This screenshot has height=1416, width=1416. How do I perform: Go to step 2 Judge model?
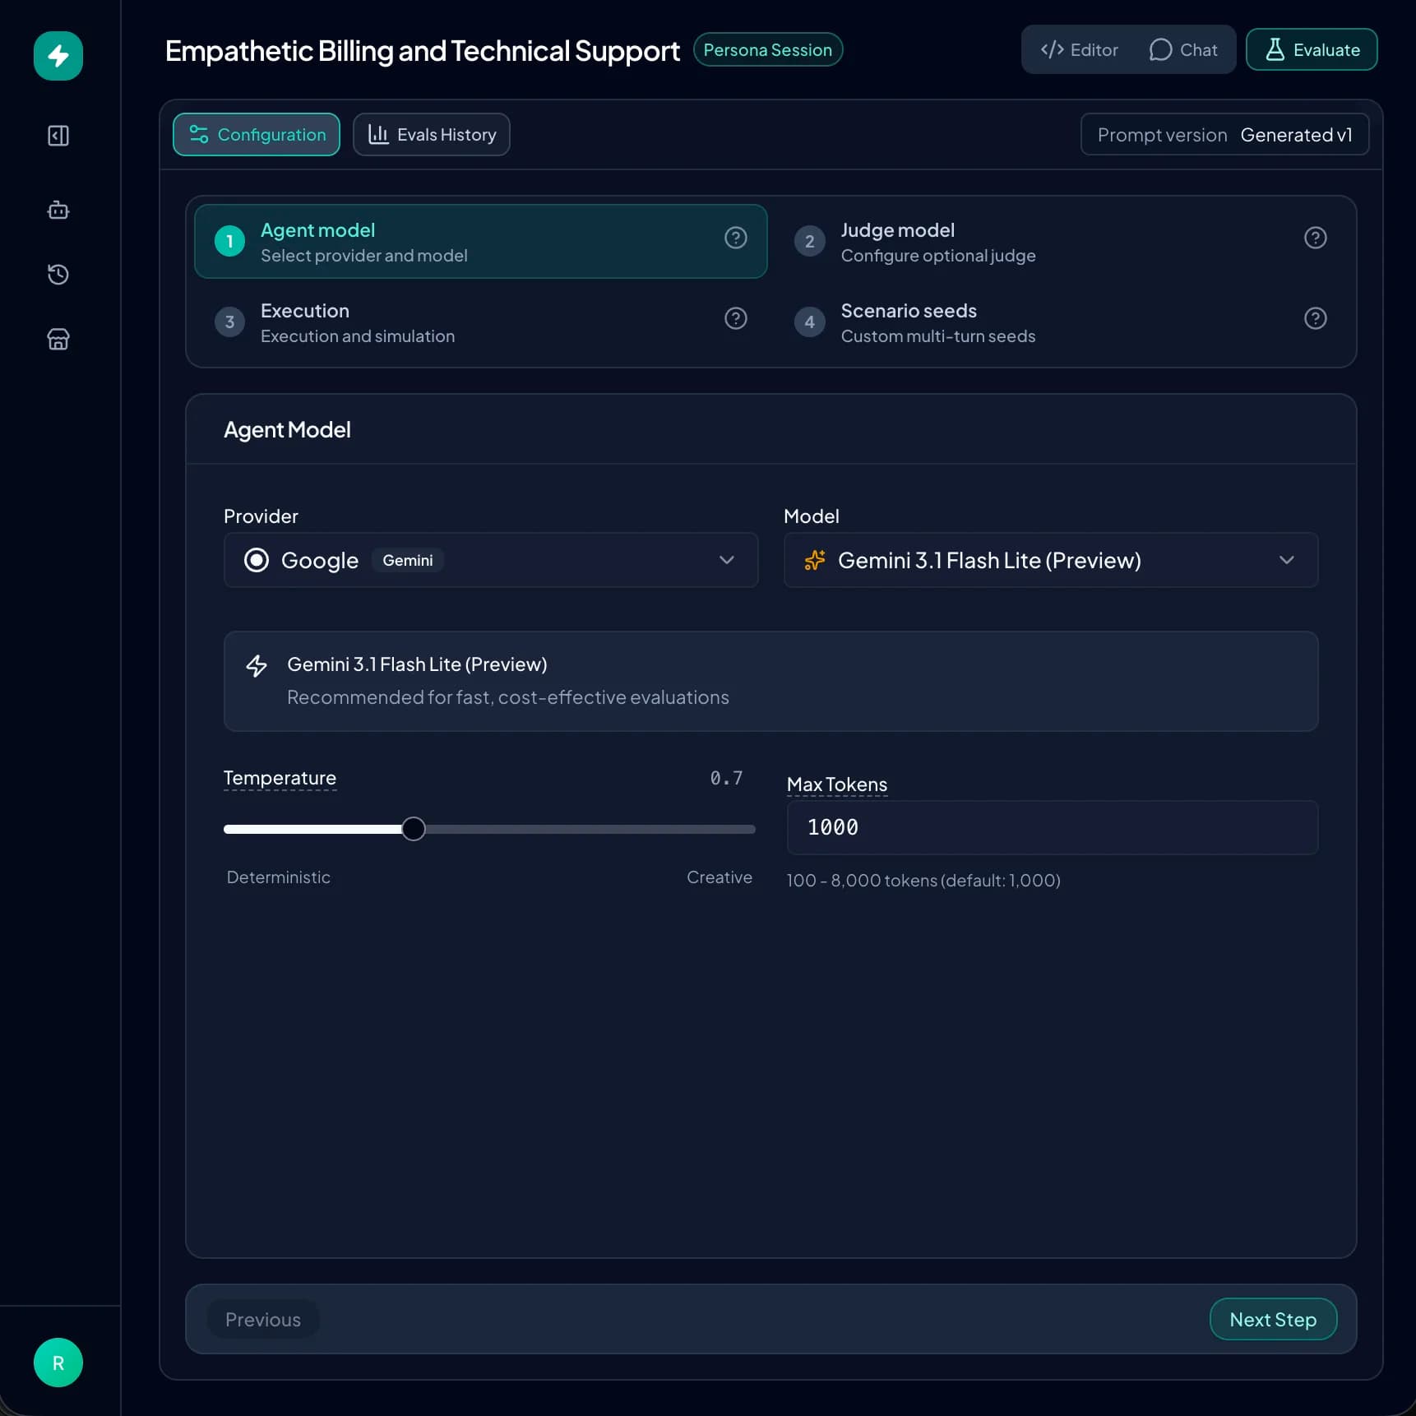pos(1061,242)
